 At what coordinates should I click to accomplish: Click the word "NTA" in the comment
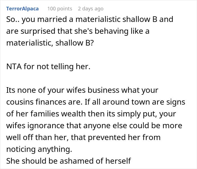[x=14, y=66]
